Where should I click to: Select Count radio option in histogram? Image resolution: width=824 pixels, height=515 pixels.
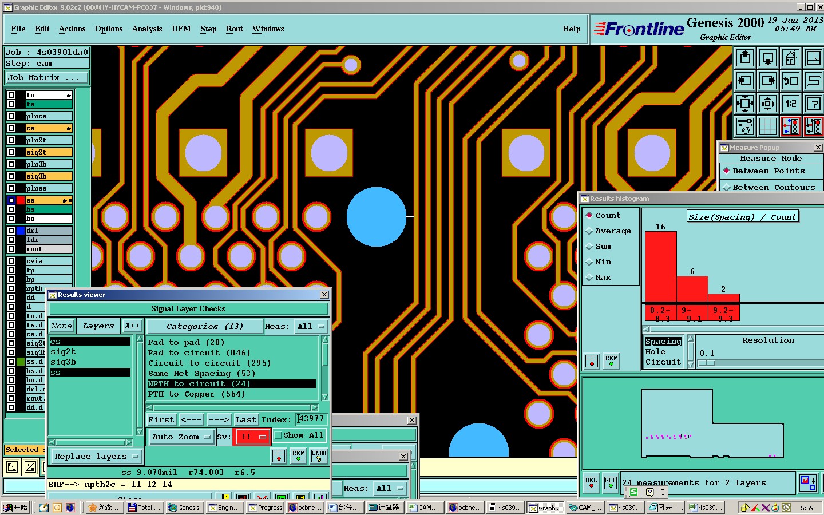click(x=589, y=216)
